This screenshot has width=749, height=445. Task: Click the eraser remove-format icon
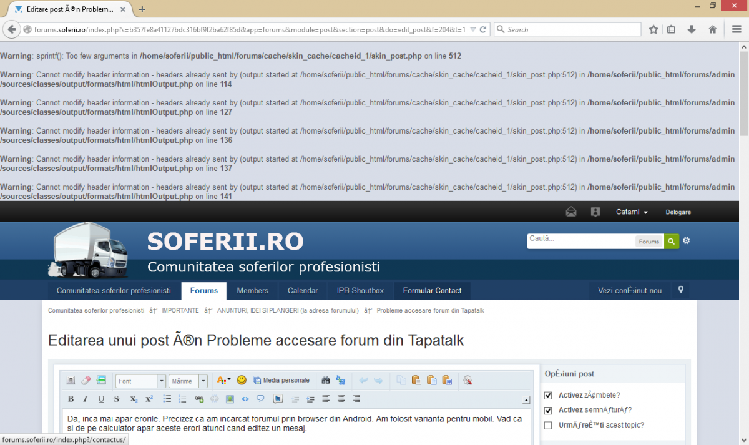(x=86, y=380)
